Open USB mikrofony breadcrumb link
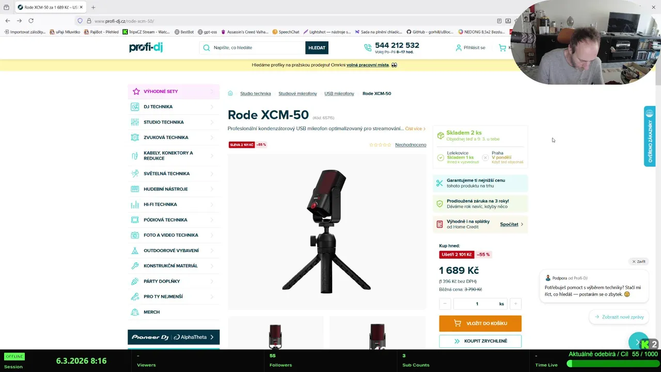Screen dimensions: 661x372 [339, 94]
